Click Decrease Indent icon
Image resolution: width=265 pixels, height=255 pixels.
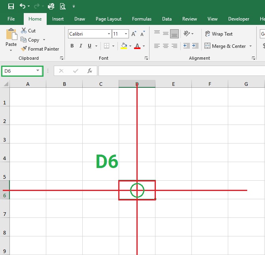187,46
